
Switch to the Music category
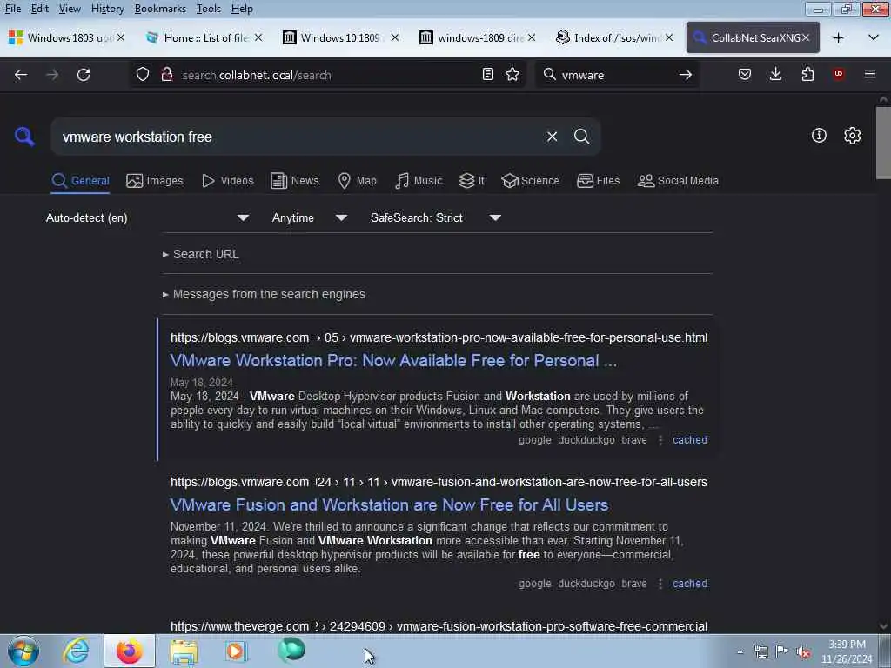[x=419, y=181]
